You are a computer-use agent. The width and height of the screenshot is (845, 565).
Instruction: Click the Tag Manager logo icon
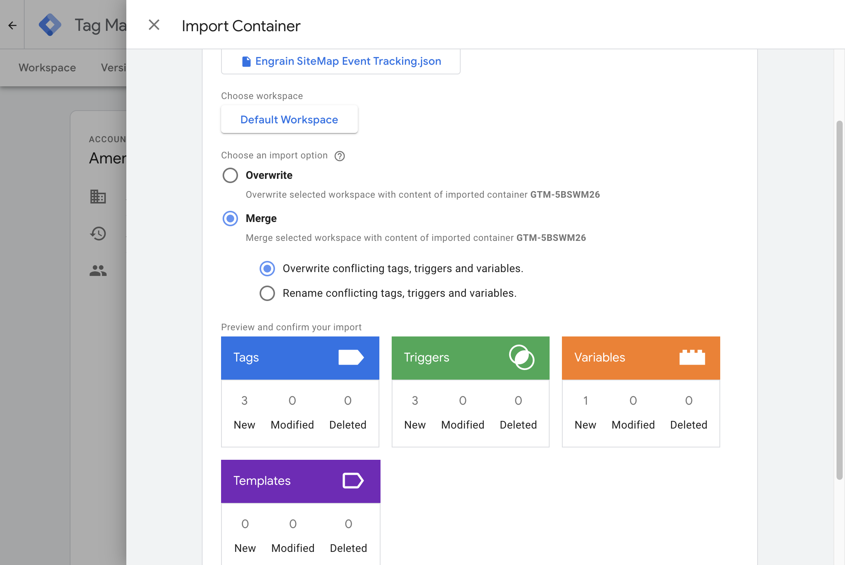50,25
